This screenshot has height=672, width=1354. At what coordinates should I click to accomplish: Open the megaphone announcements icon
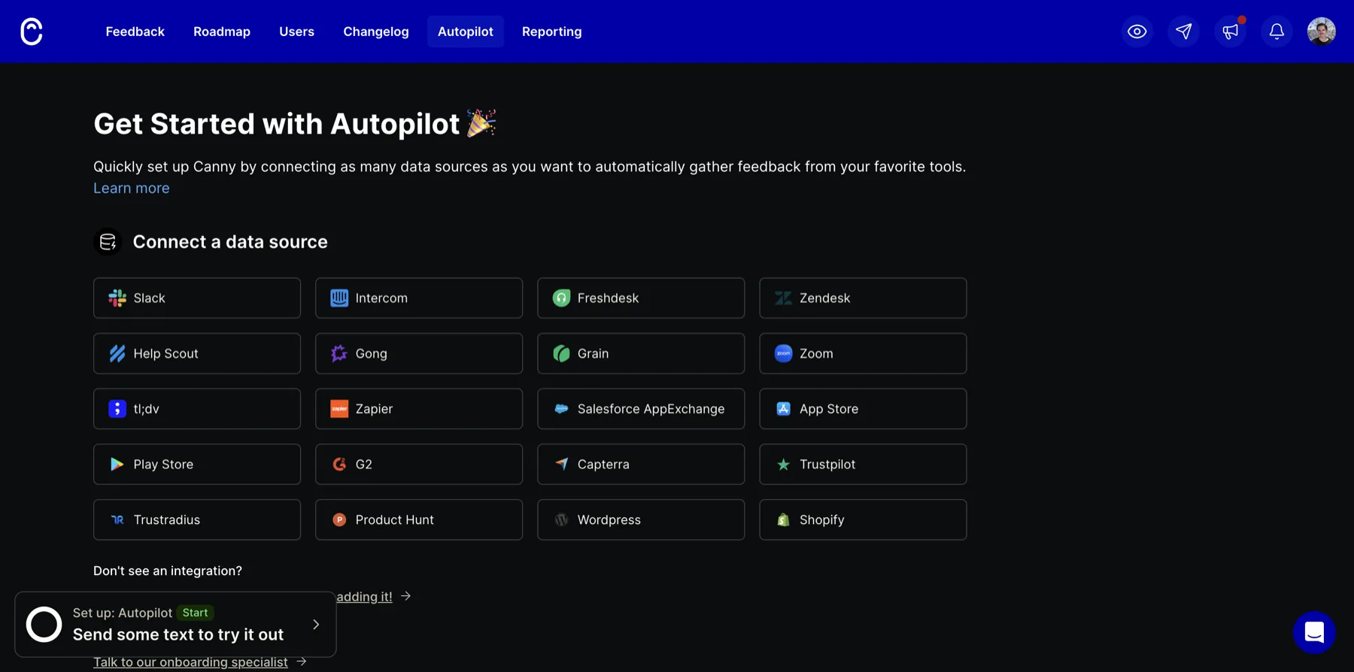tap(1231, 32)
